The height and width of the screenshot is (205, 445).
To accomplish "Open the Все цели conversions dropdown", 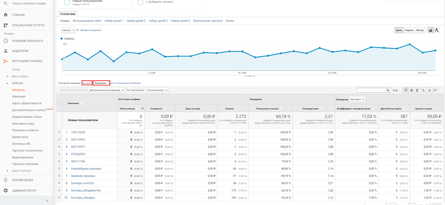I will coord(357,99).
